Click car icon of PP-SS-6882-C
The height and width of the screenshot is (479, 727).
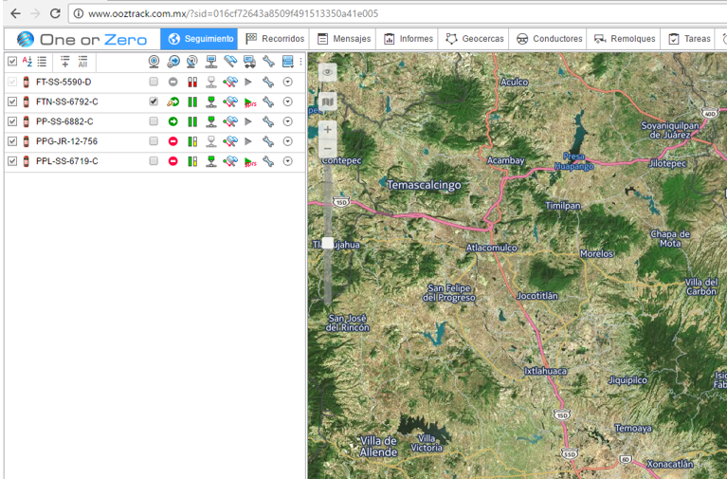pos(27,121)
